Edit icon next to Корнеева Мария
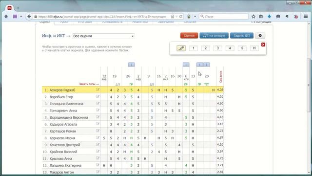Viewport: 312px width, 176px height. tap(97, 137)
